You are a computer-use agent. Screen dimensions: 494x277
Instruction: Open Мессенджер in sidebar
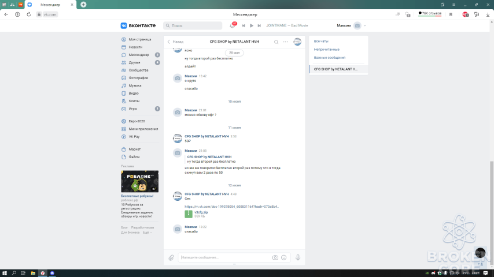tap(139, 55)
